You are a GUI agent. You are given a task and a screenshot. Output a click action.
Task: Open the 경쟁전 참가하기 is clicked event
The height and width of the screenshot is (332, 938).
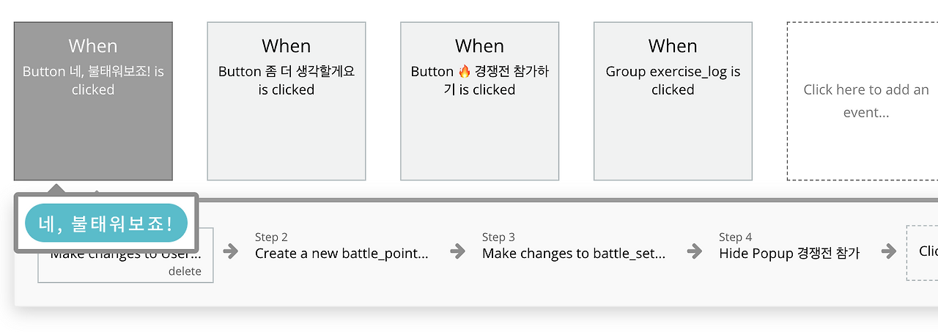click(480, 101)
